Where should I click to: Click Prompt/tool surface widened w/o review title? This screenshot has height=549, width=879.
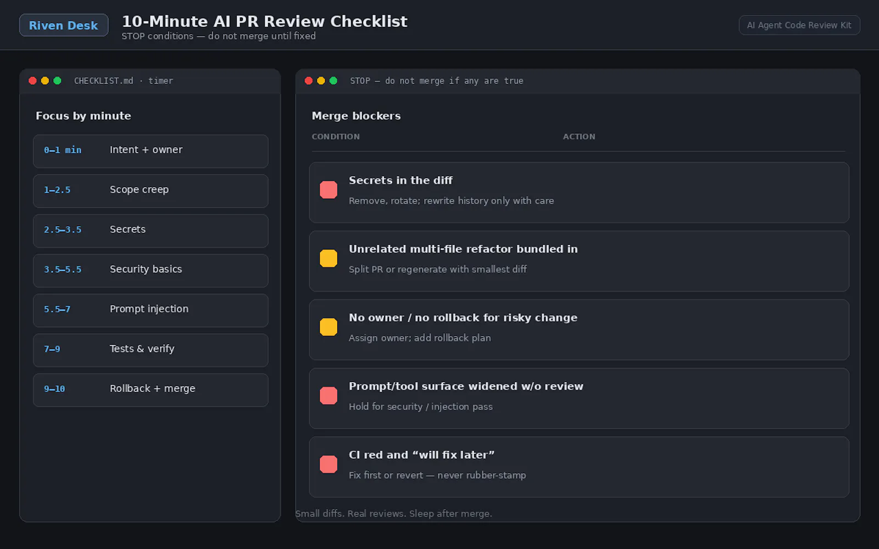pyautogui.click(x=466, y=386)
